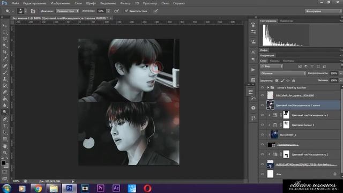Select the Path Selection tool
Screen dimensions: 343x193
click(x=5, y=132)
